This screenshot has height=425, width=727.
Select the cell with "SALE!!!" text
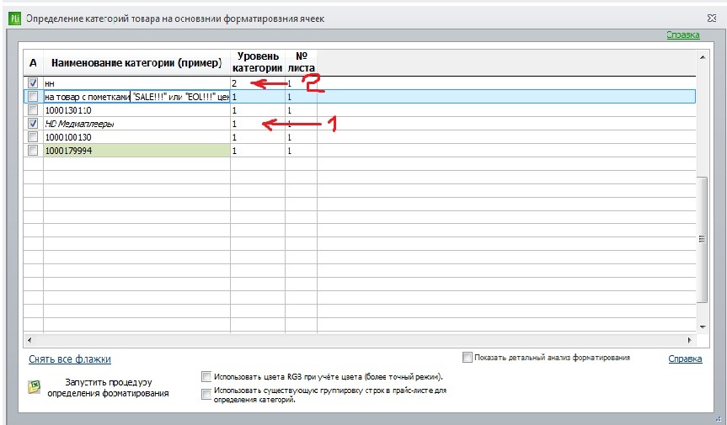(x=136, y=97)
